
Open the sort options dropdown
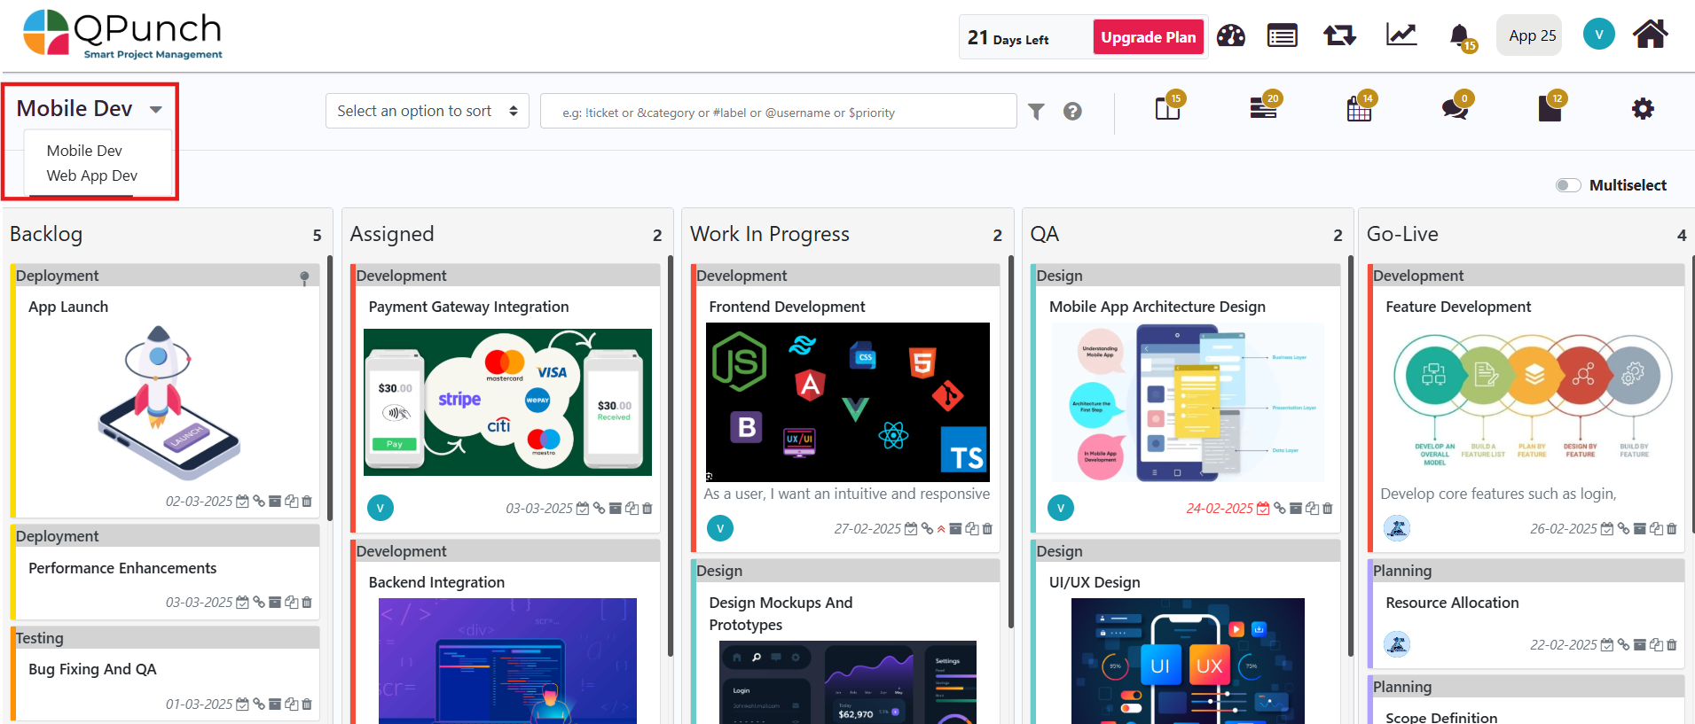coord(427,111)
